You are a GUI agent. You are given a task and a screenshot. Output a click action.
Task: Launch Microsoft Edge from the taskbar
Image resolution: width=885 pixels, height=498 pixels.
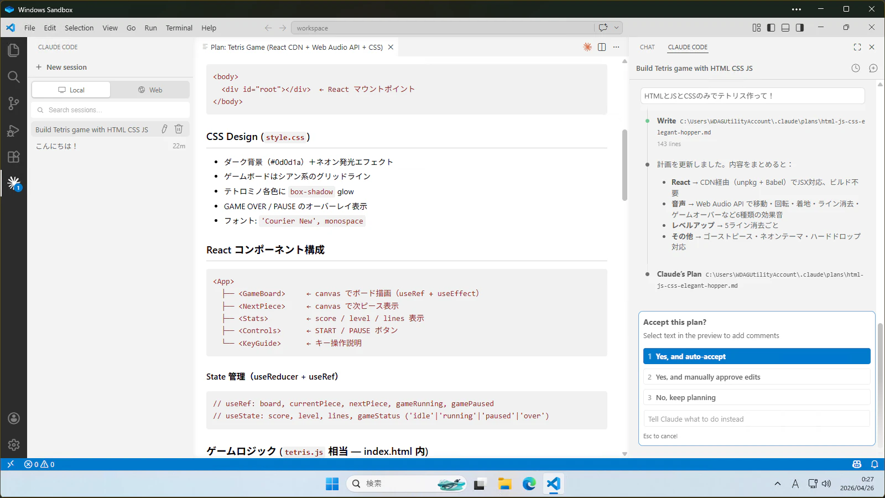[x=529, y=484]
